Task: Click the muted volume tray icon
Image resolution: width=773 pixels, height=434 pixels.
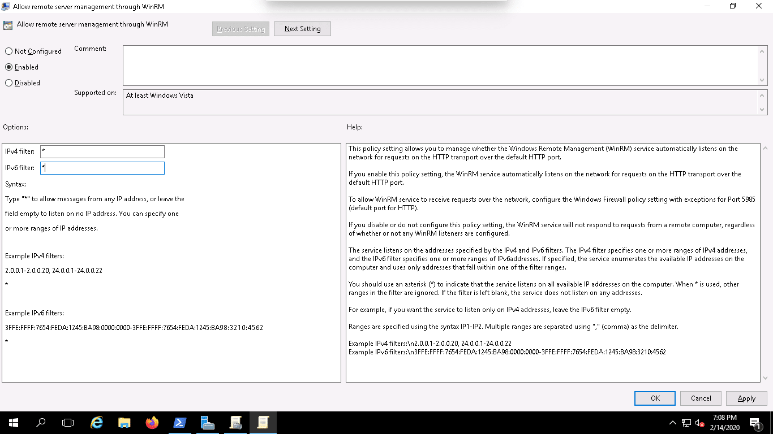Action: click(700, 423)
